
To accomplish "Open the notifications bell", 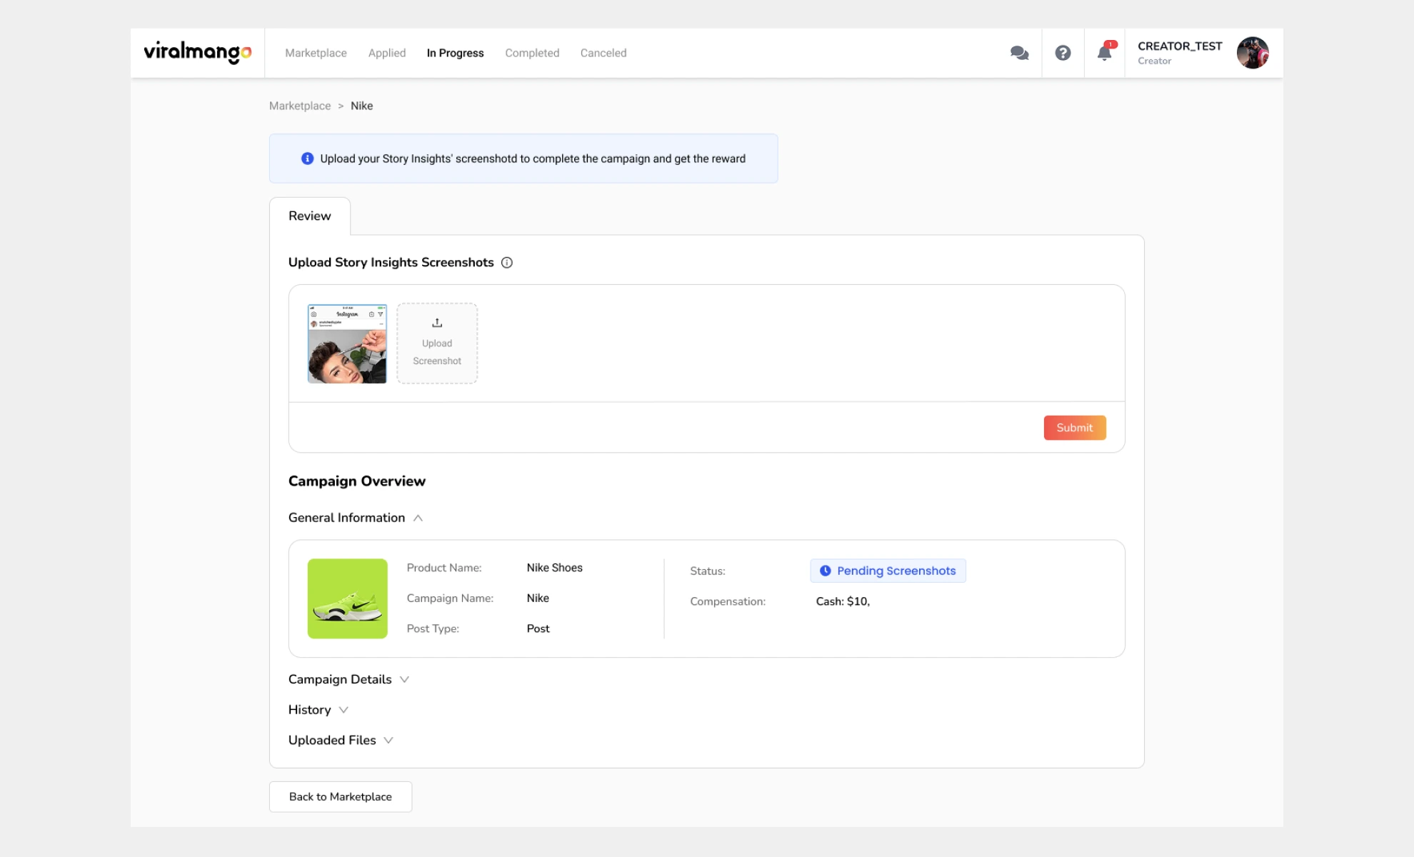I will click(1104, 54).
